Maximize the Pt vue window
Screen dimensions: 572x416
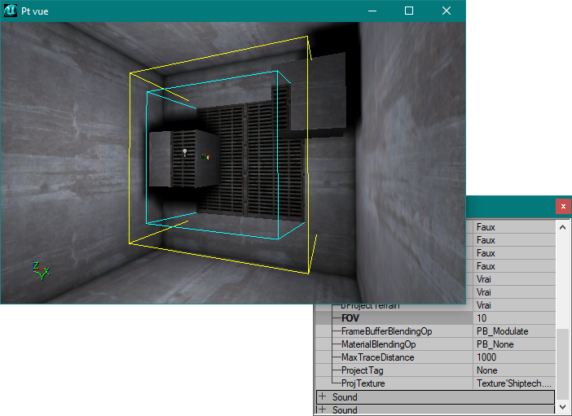click(409, 11)
